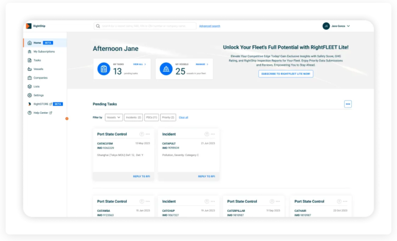Image resolution: width=397 pixels, height=241 pixels.
Task: Click the CATHAIR vessel name
Action: tap(300, 211)
